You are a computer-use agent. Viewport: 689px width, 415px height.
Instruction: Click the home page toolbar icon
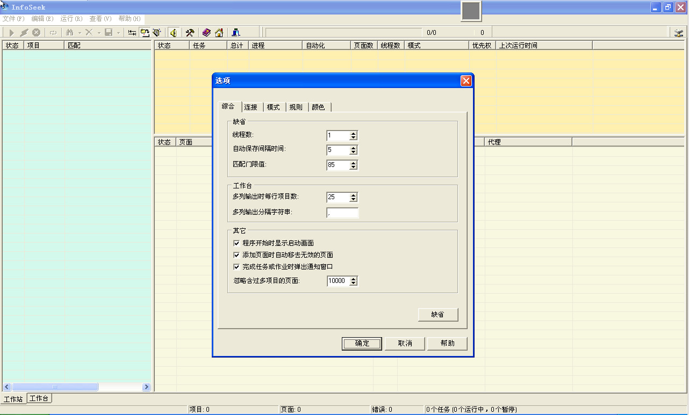tap(219, 33)
